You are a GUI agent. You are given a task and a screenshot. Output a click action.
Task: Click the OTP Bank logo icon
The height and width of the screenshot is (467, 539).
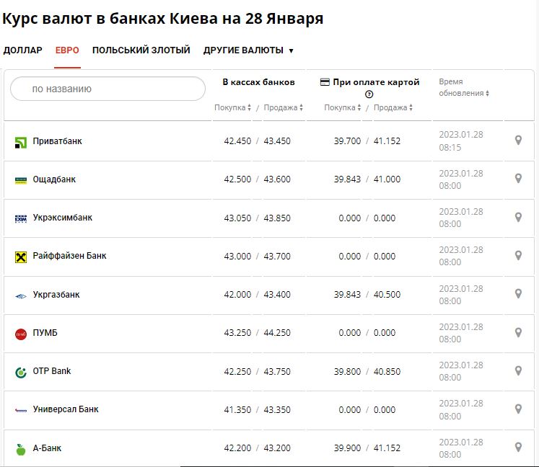[21, 372]
